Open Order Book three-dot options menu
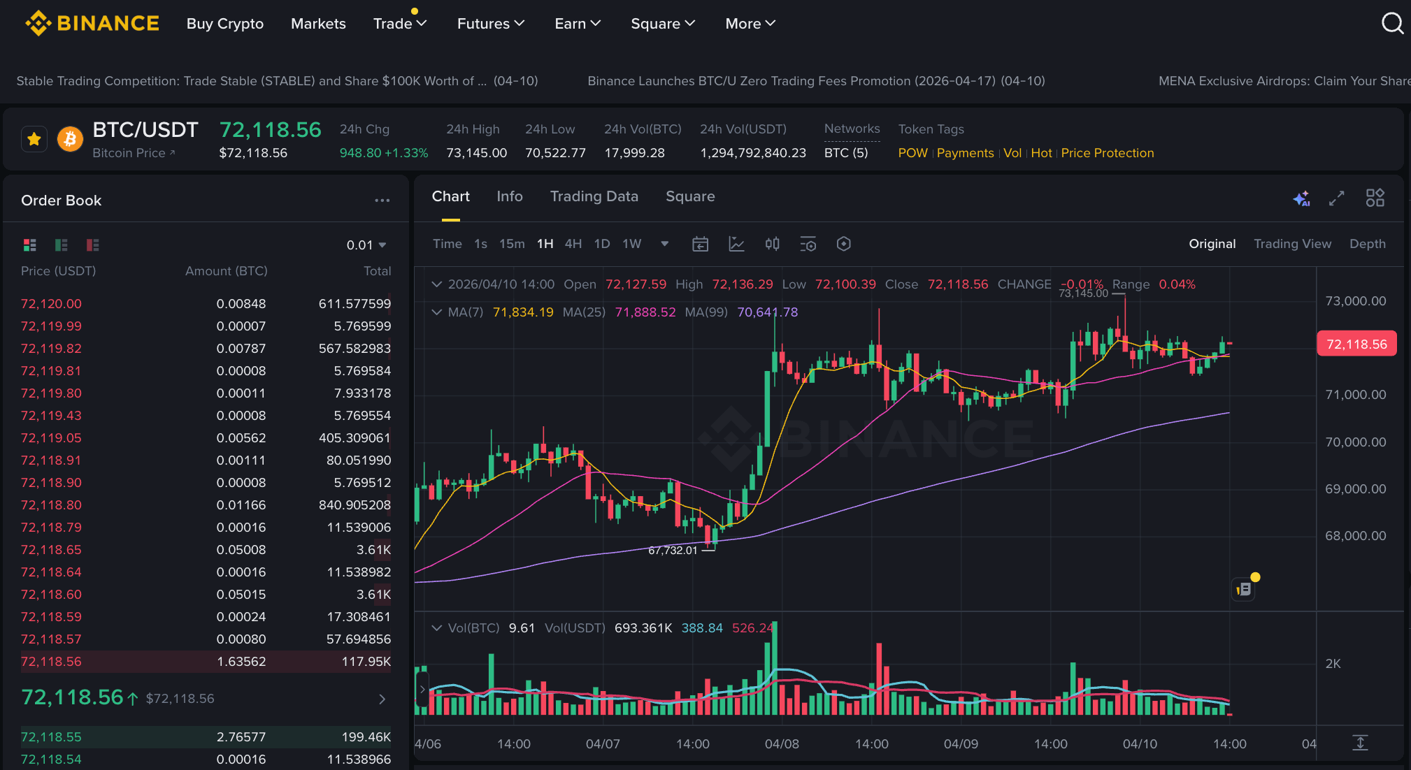The image size is (1411, 770). (x=382, y=201)
